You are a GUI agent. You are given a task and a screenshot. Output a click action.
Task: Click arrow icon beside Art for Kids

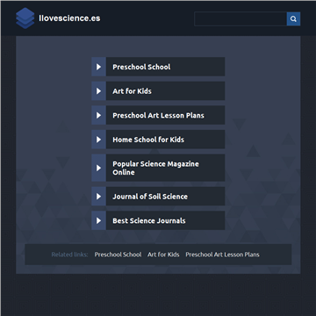coord(98,91)
